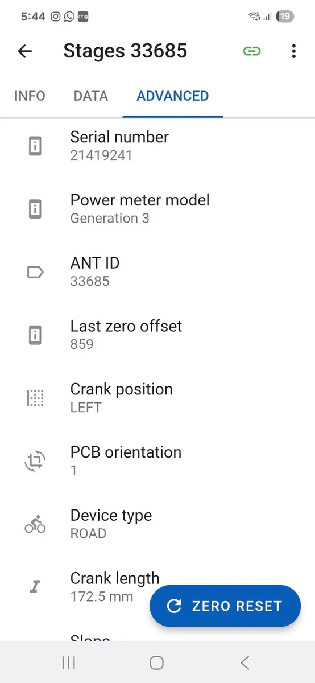This screenshot has width=315, height=683.
Task: Tap the Android home button
Action: point(157,663)
